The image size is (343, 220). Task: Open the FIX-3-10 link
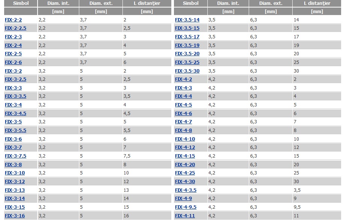coord(15,173)
